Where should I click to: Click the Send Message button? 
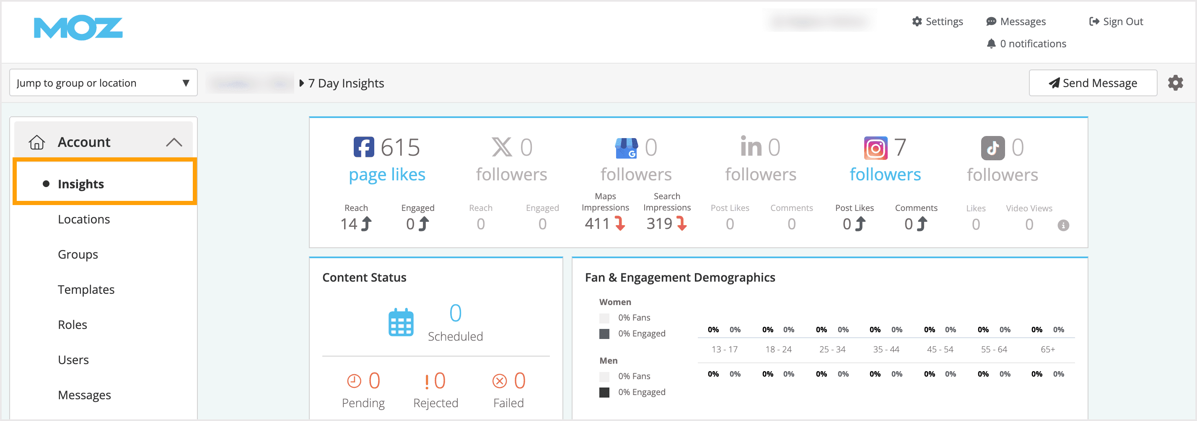[1093, 82]
